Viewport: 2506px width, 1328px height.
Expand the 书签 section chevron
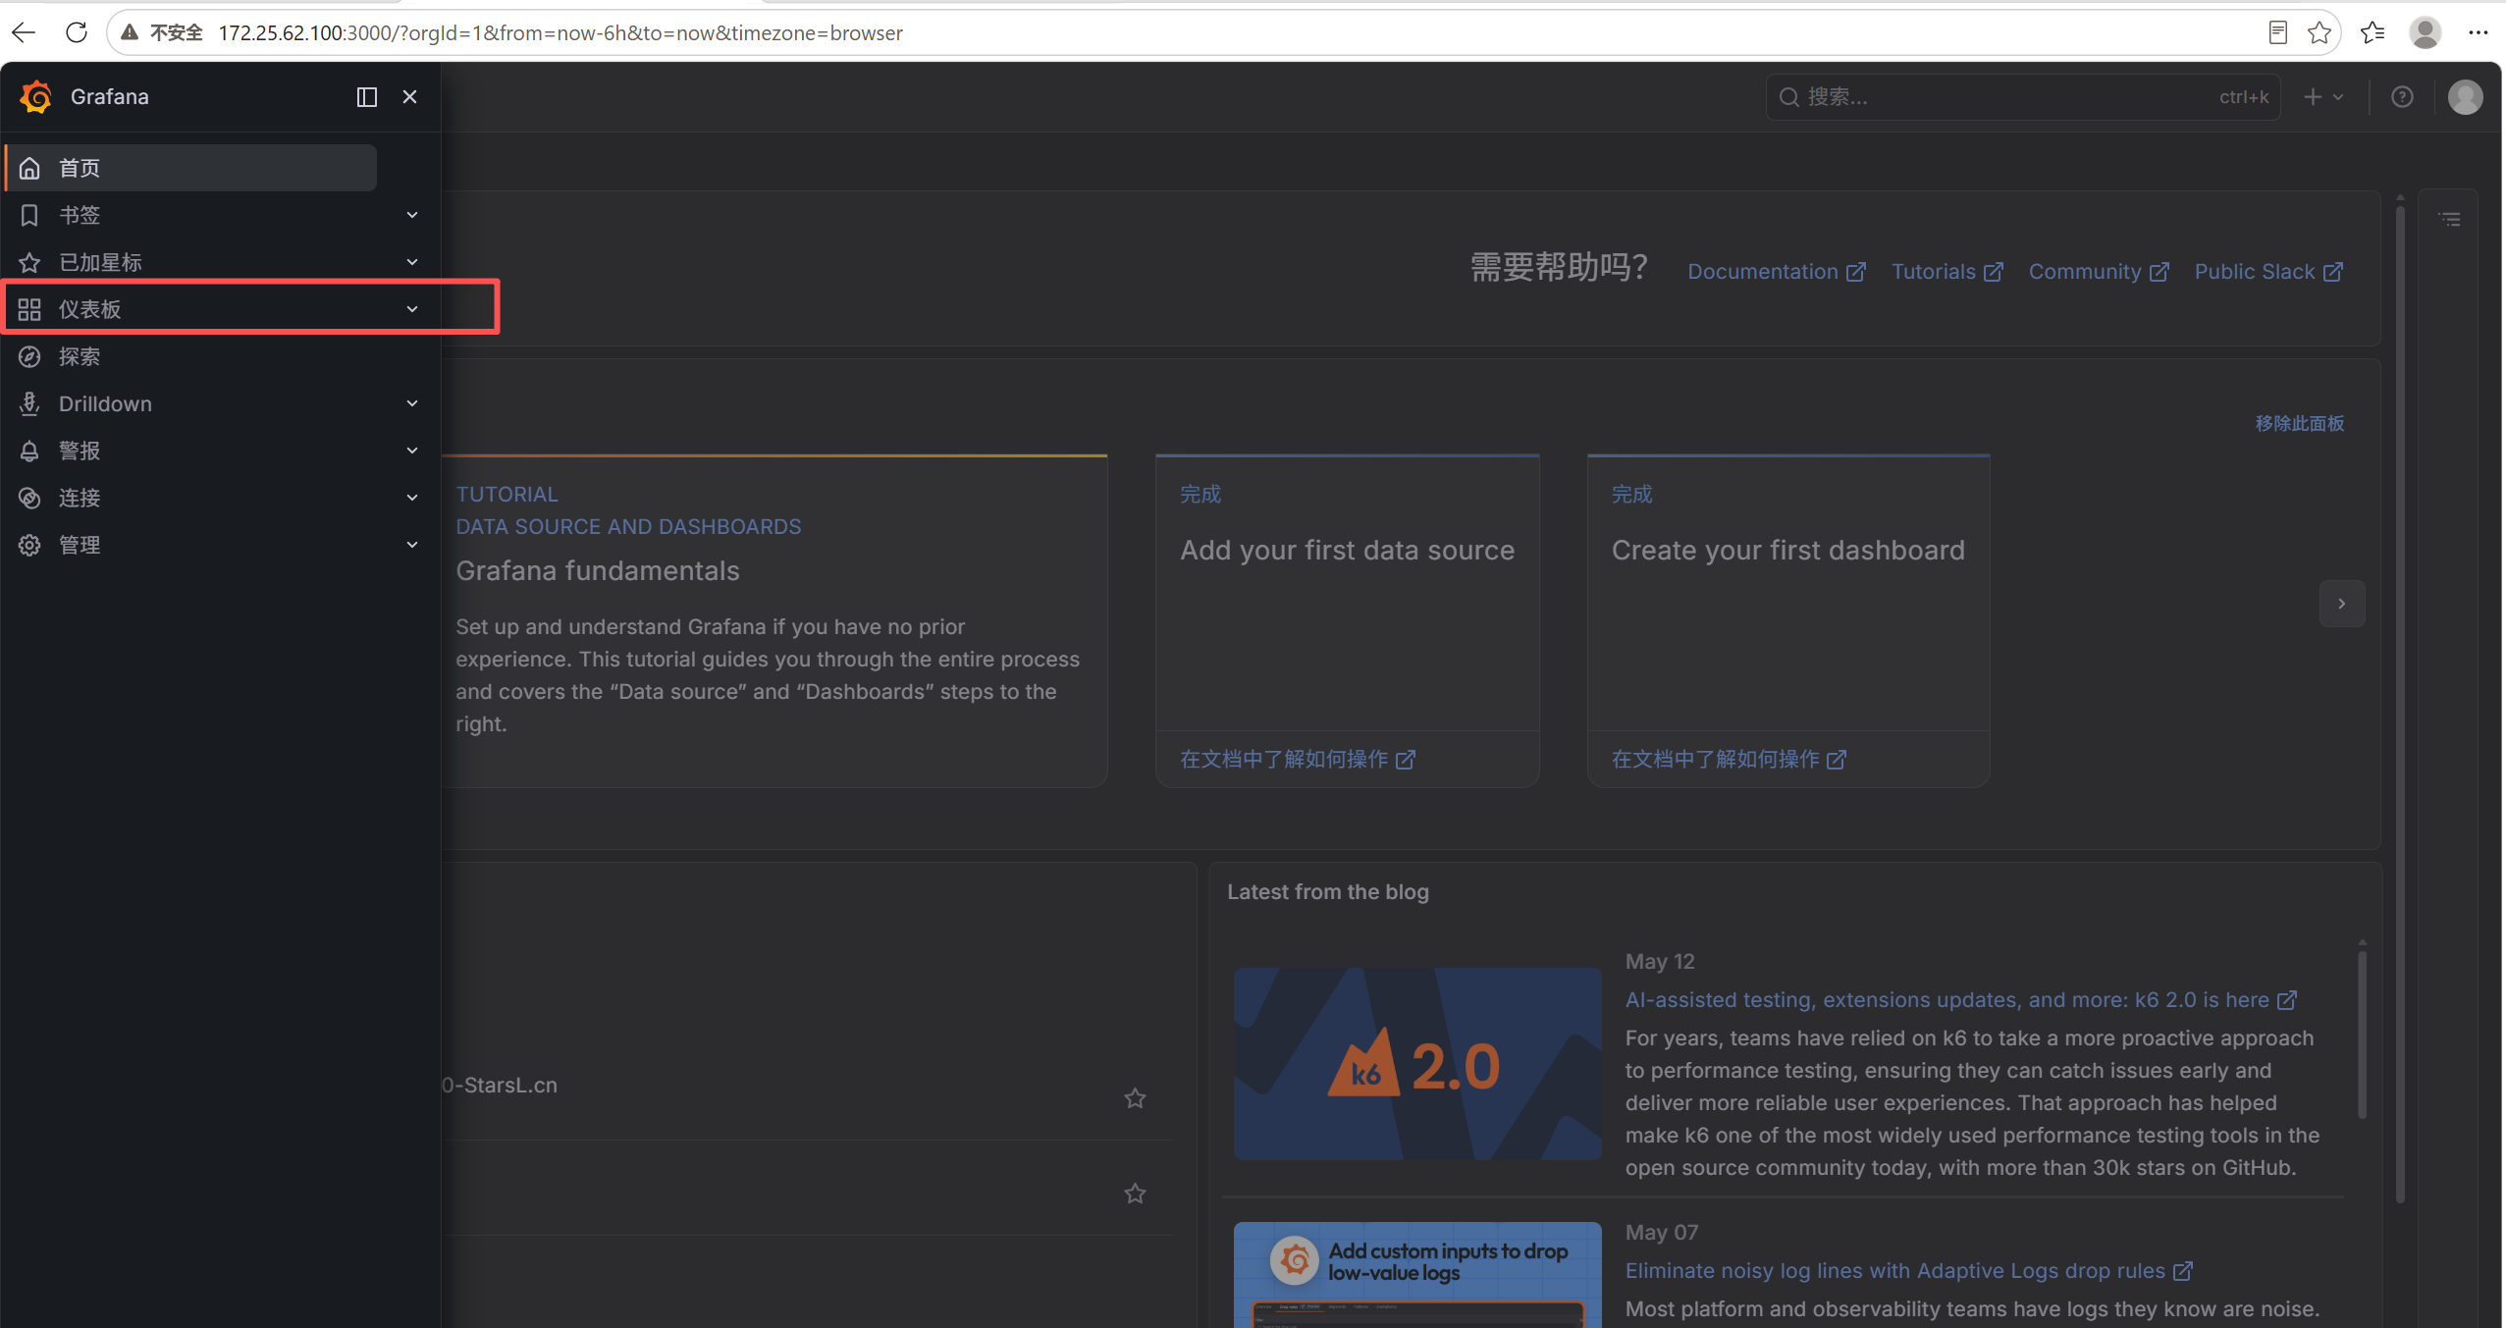[412, 215]
